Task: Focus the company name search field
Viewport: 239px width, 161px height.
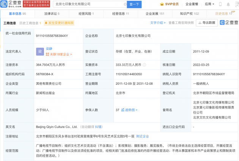Action: pyautogui.click(x=90, y=4)
